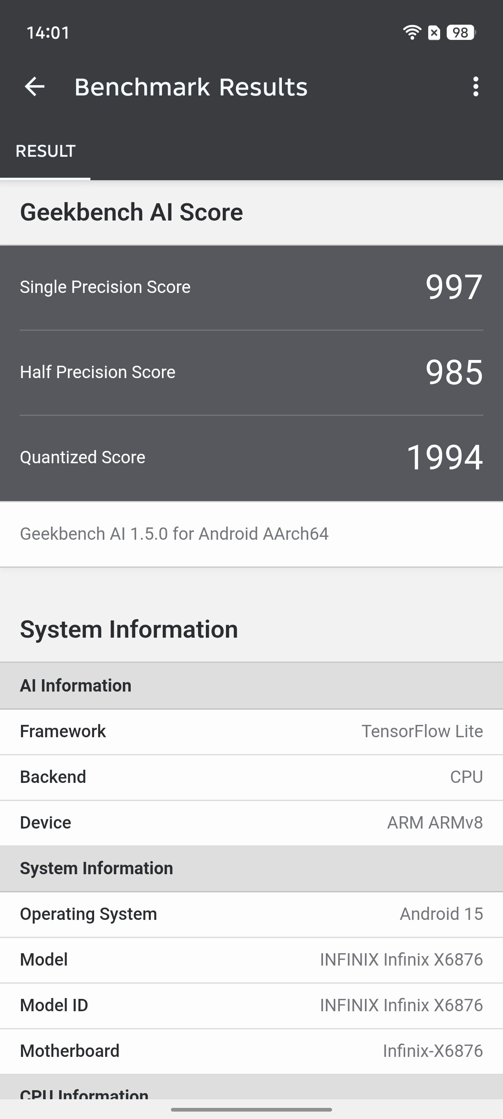Tap the Quantized Score value 1994
This screenshot has width=503, height=1119.
point(444,457)
